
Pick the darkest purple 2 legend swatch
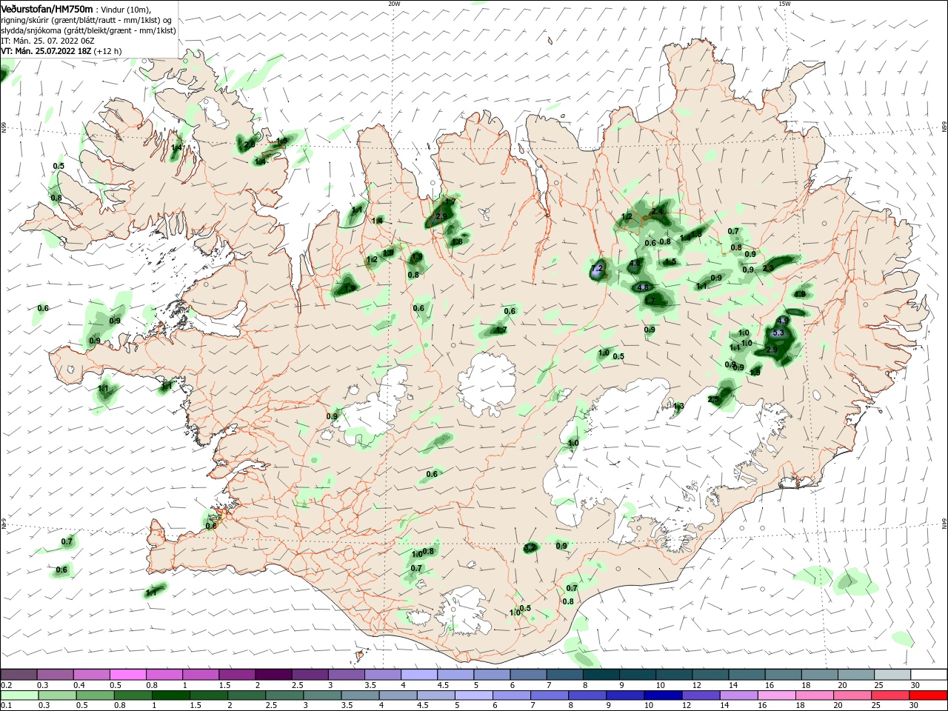273,675
